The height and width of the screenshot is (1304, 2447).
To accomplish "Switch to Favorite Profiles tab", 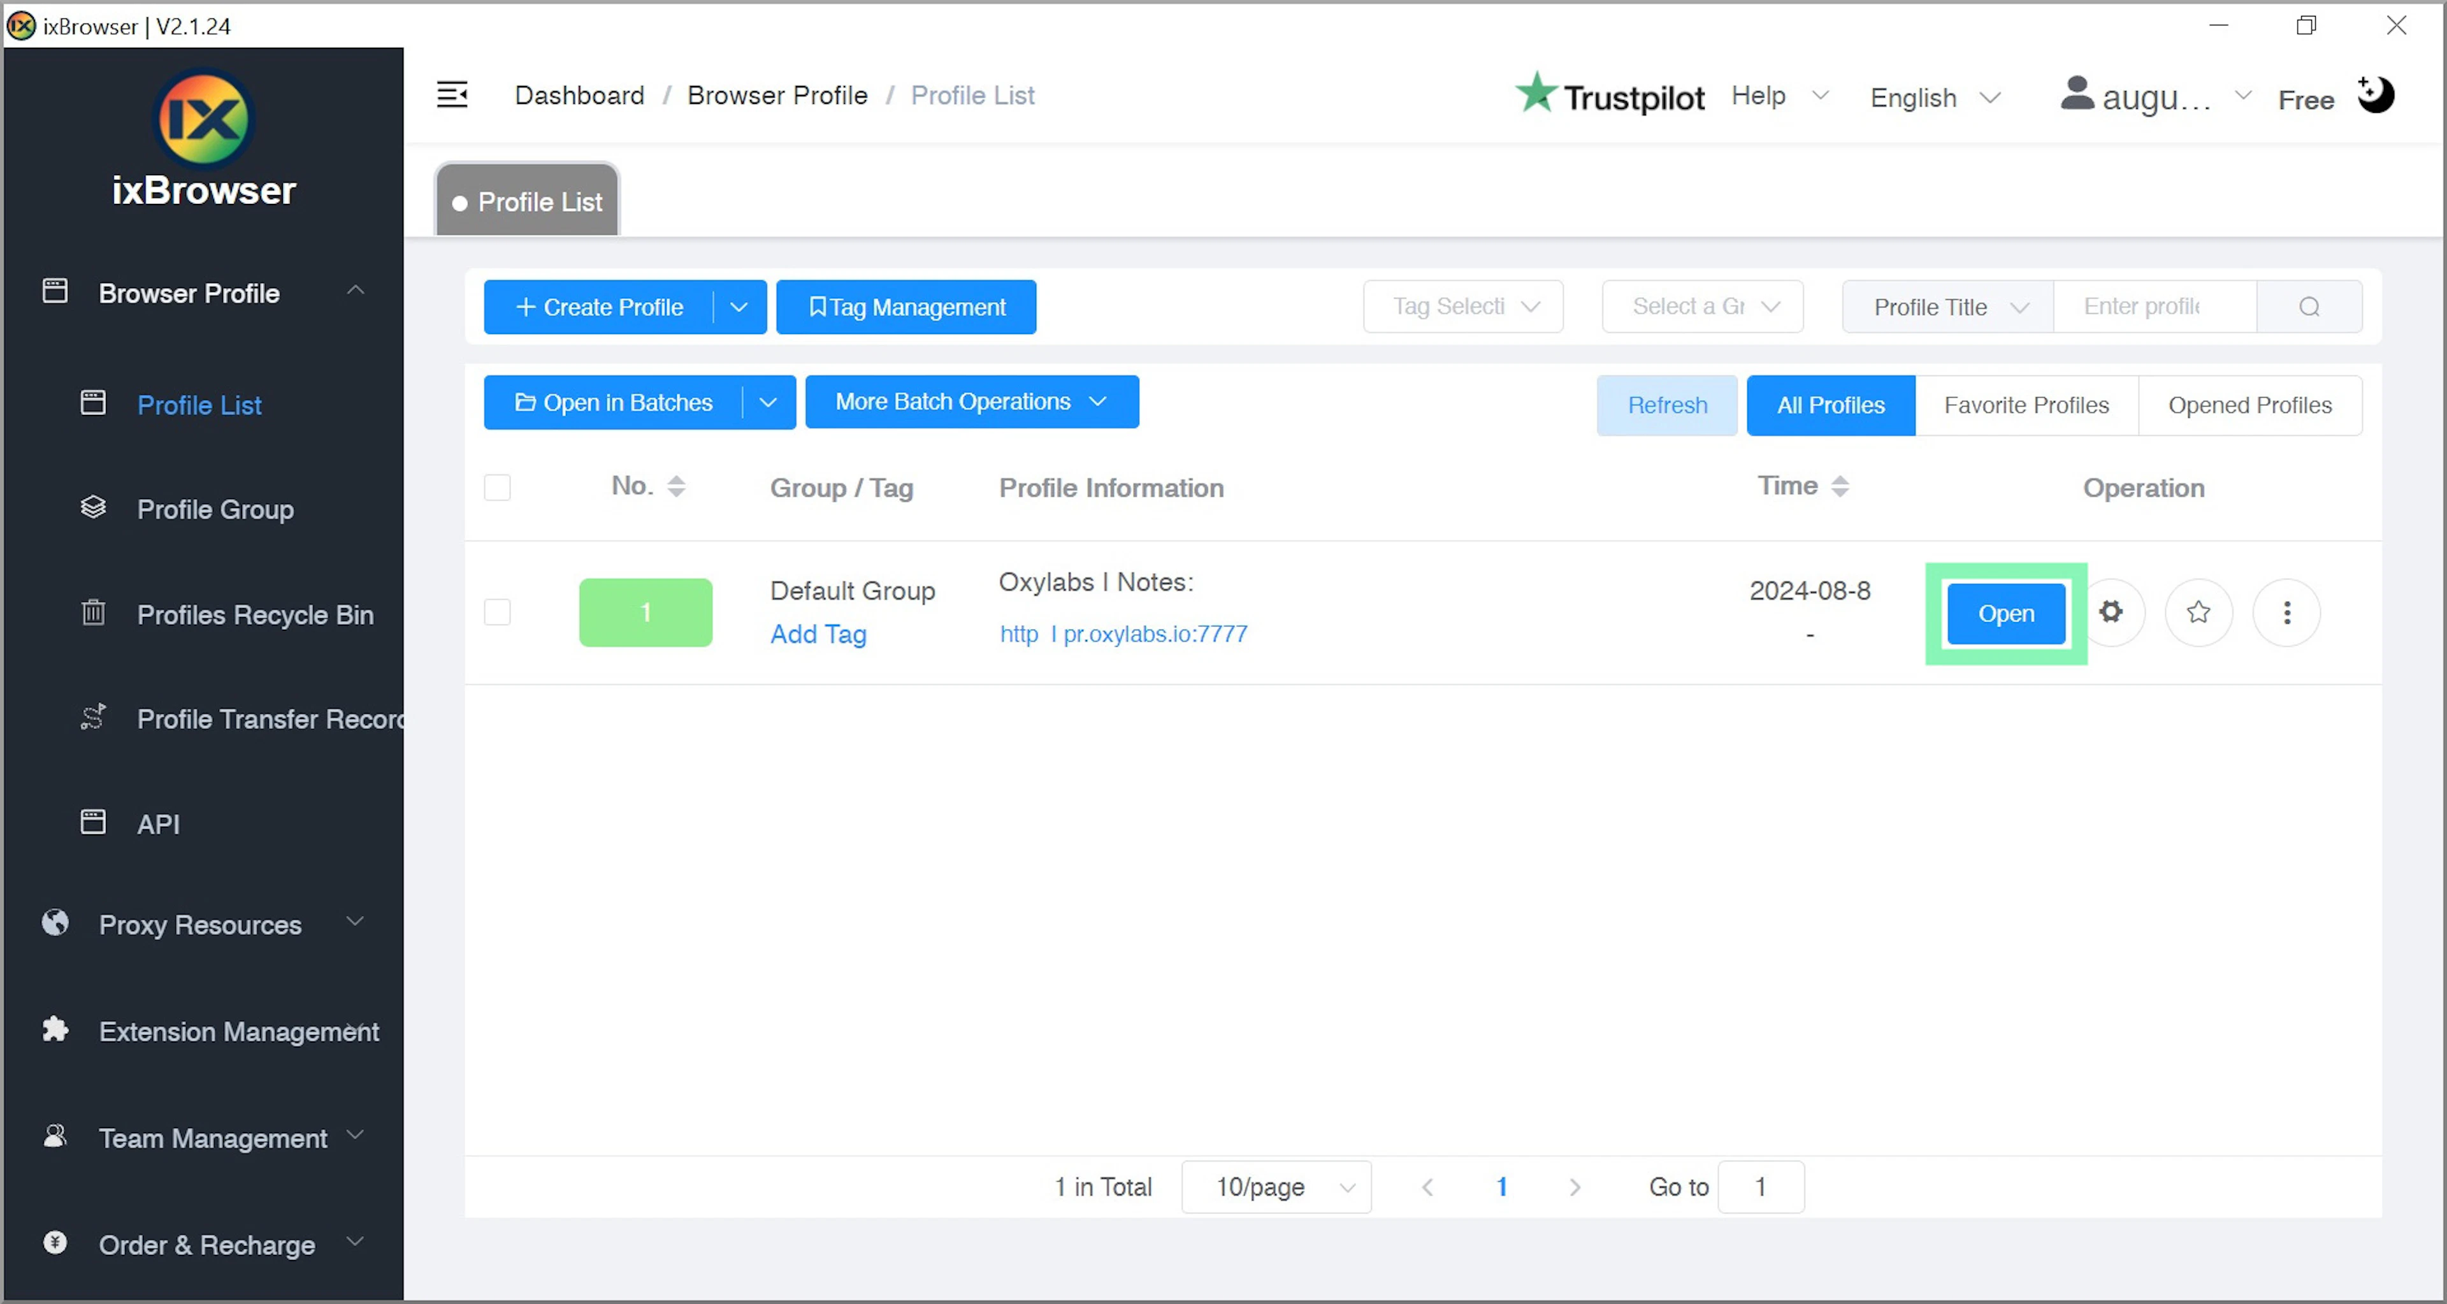I will (x=2026, y=405).
